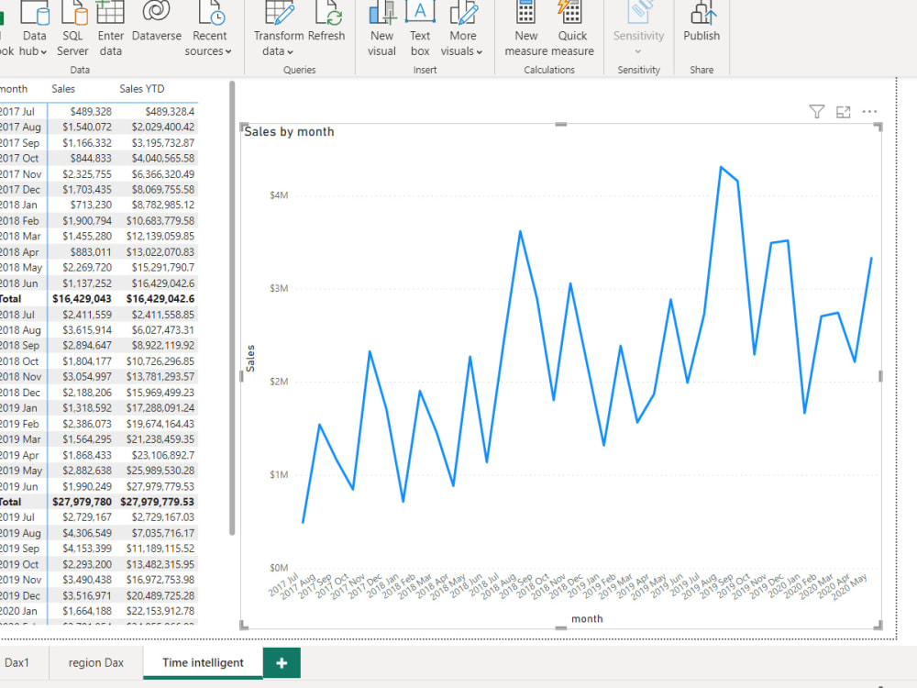Switch to the Dax1 page tab
Screen dimensions: 917x688
click(19, 662)
